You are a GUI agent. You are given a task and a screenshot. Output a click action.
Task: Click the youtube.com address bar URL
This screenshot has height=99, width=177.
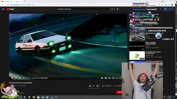(24, 5)
